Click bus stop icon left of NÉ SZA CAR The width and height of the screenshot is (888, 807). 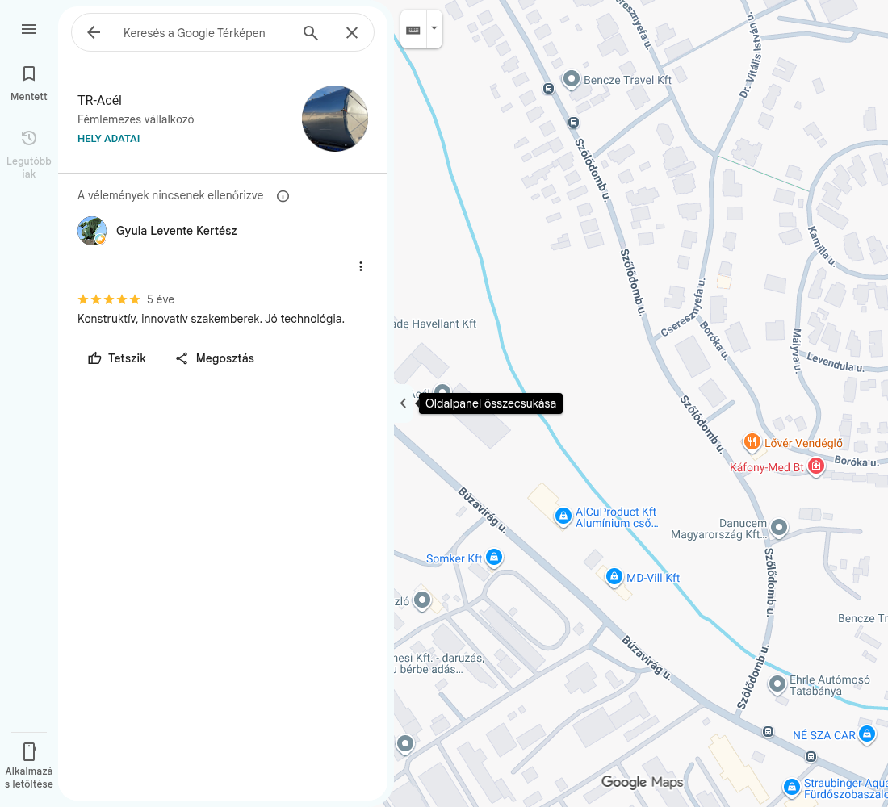[x=768, y=732]
